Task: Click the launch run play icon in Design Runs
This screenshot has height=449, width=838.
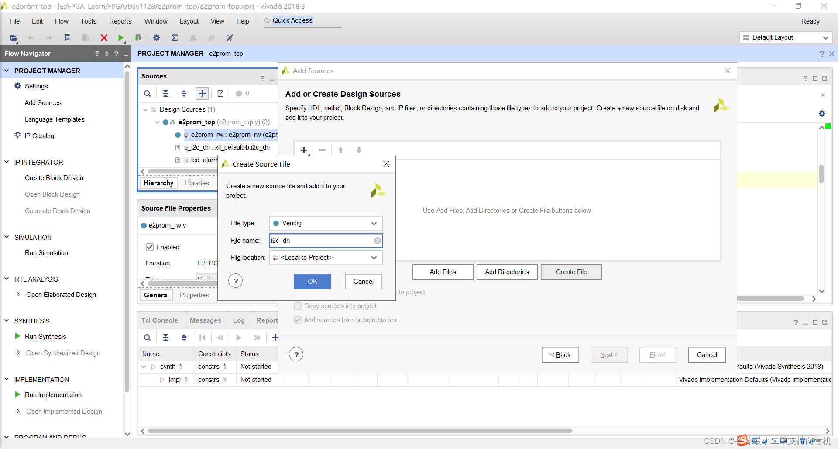Action: [239, 337]
